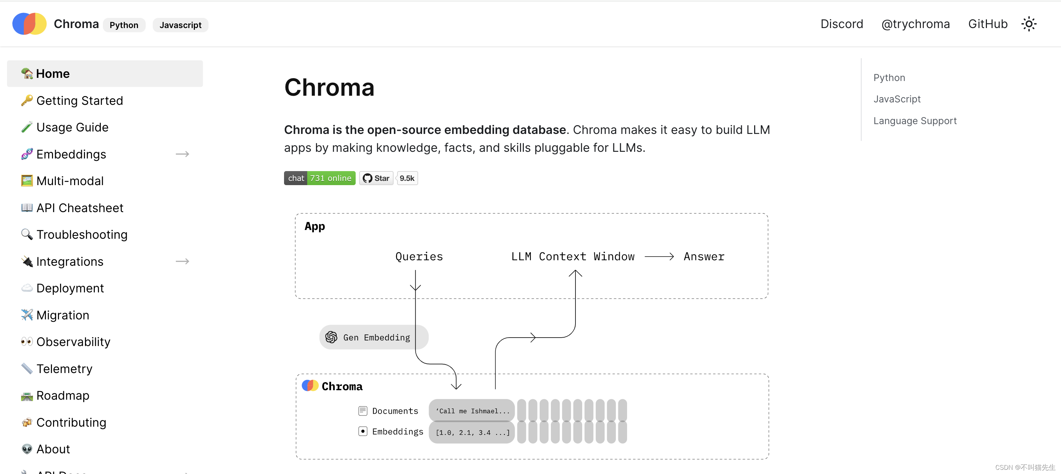This screenshot has height=474, width=1061.
Task: Click the Chroma logo icon in header
Action: [x=29, y=24]
